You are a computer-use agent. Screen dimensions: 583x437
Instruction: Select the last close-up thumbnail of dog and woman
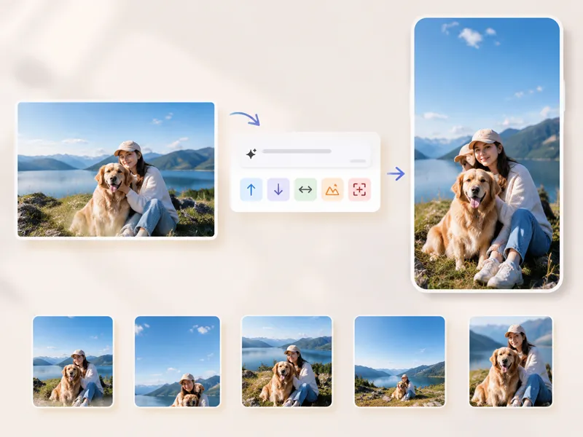511,361
